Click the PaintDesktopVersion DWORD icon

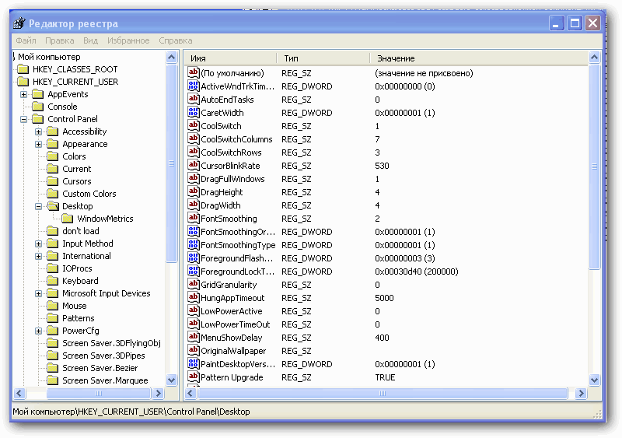click(193, 364)
